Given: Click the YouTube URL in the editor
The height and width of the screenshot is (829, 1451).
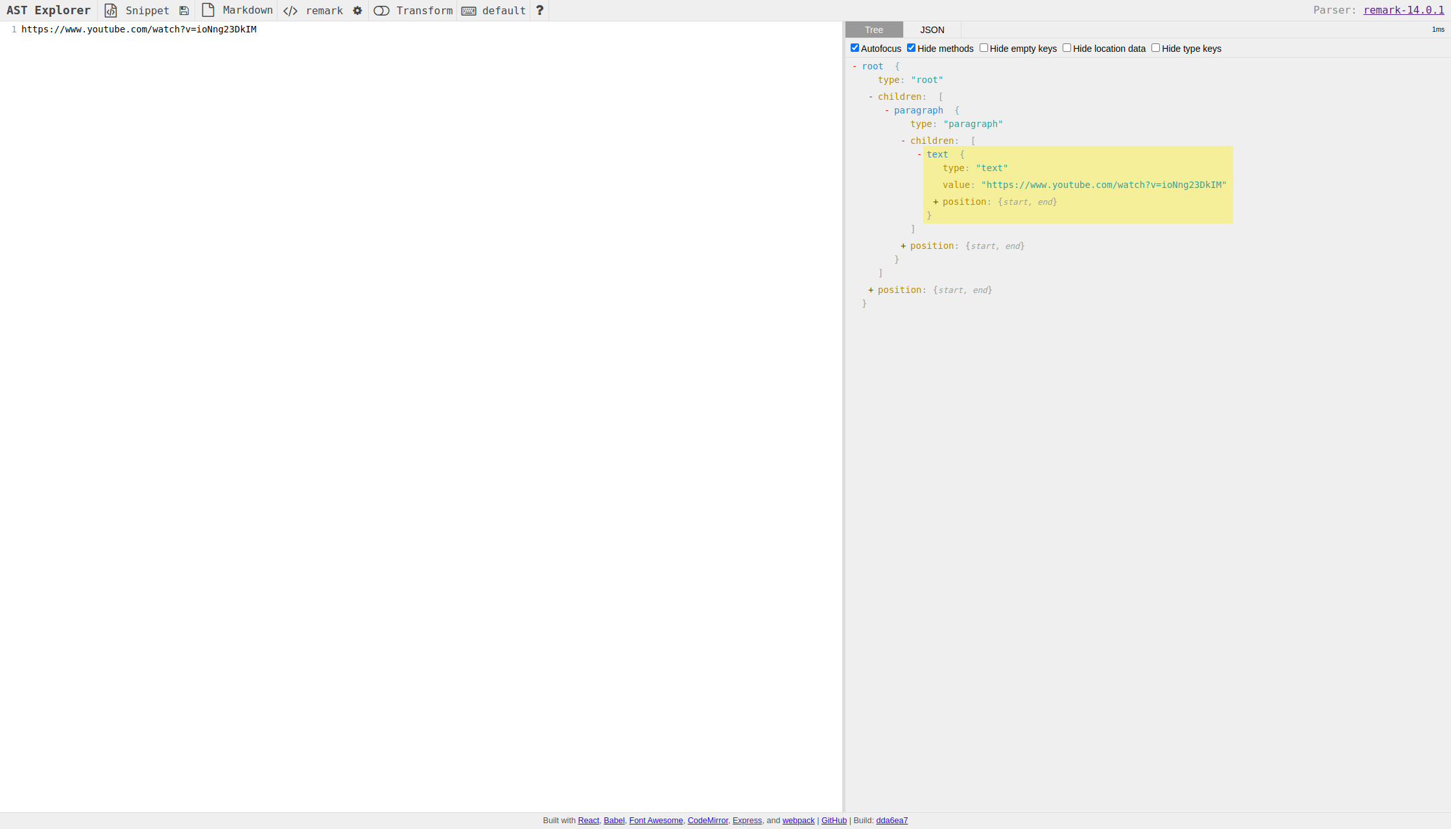Looking at the screenshot, I should pos(139,29).
